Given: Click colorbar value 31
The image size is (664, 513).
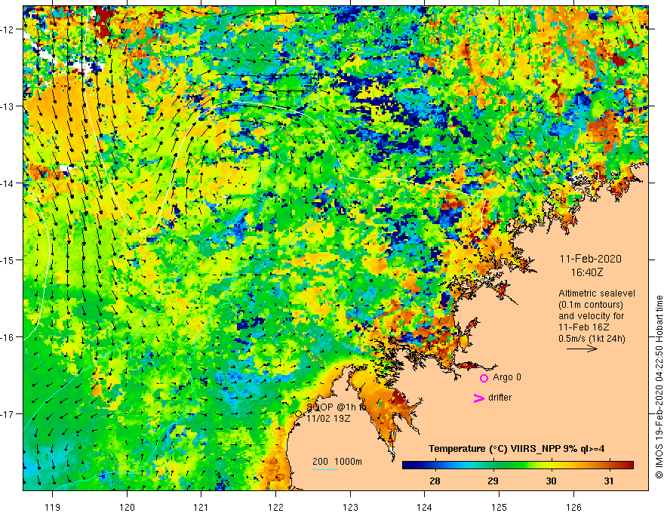Looking at the screenshot, I should 608,481.
